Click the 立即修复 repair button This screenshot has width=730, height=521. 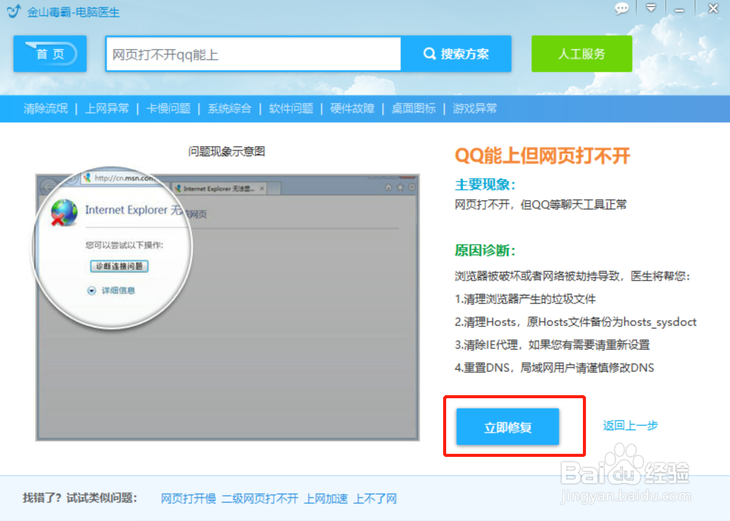tap(507, 428)
